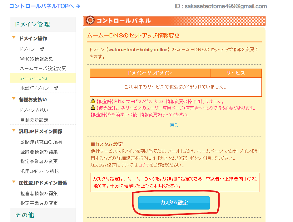The image size is (293, 222).
Task: Open ドメイン一覧 in sidebar
Action: click(x=32, y=49)
